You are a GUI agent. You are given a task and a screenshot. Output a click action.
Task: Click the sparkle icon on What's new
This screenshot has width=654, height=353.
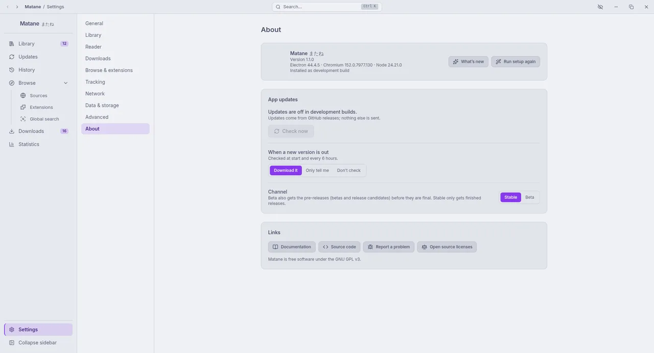pyautogui.click(x=456, y=61)
